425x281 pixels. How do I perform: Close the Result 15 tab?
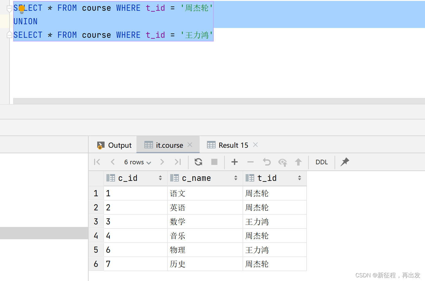255,145
